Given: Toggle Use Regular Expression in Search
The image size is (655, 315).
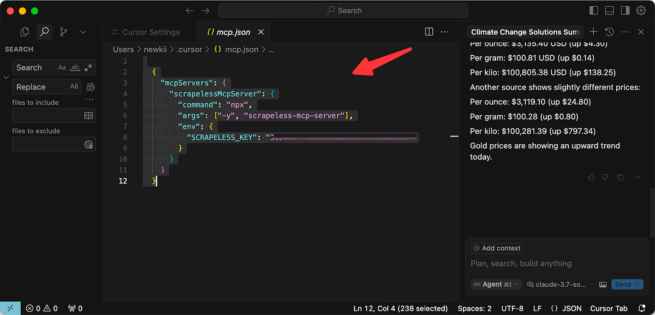Looking at the screenshot, I should click(x=88, y=67).
